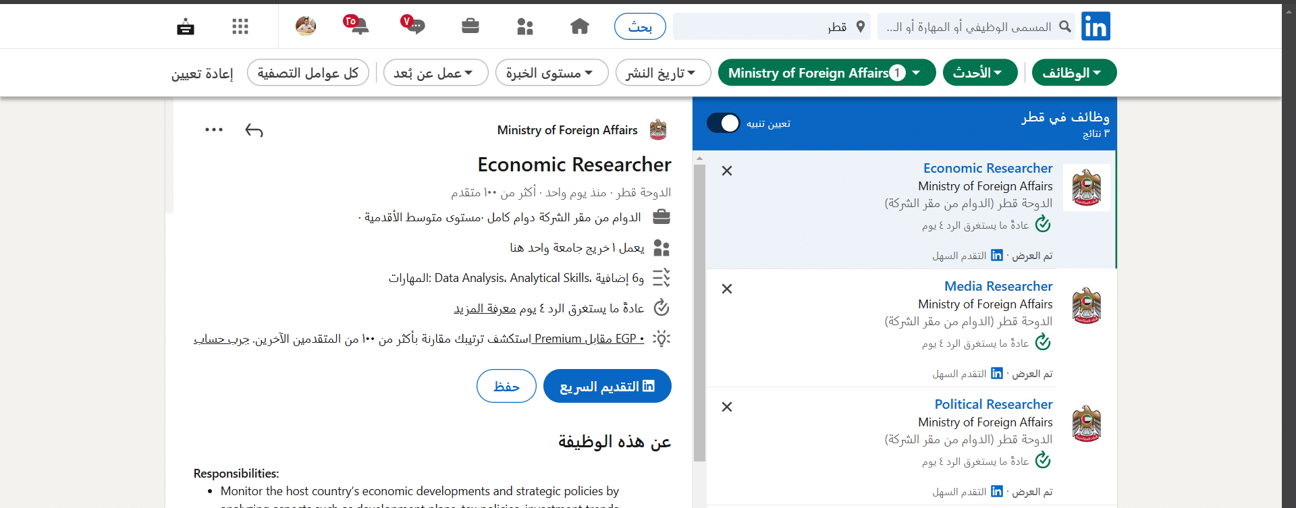This screenshot has height=508, width=1296.
Task: Click the search magnifier icon
Action: click(1065, 26)
